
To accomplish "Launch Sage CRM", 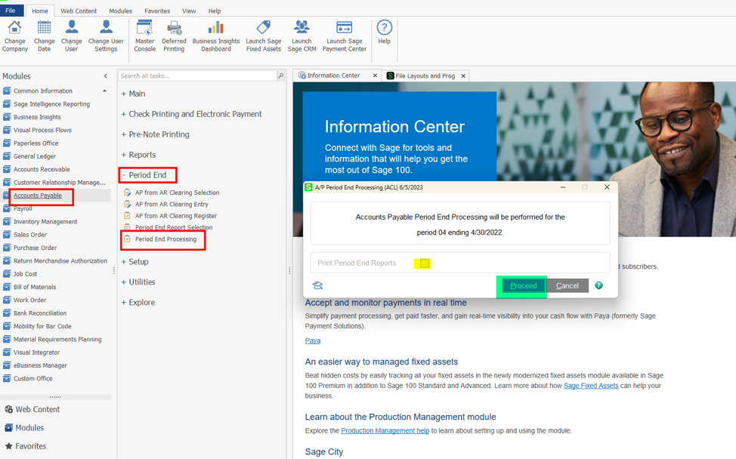I will (302, 36).
